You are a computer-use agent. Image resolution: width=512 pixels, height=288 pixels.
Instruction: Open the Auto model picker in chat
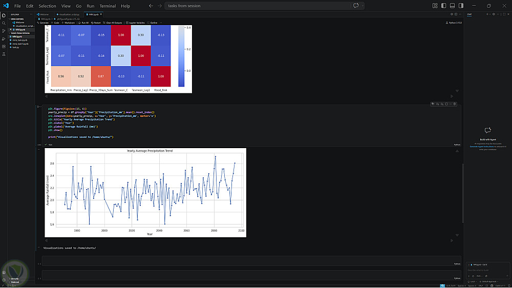coord(479,276)
